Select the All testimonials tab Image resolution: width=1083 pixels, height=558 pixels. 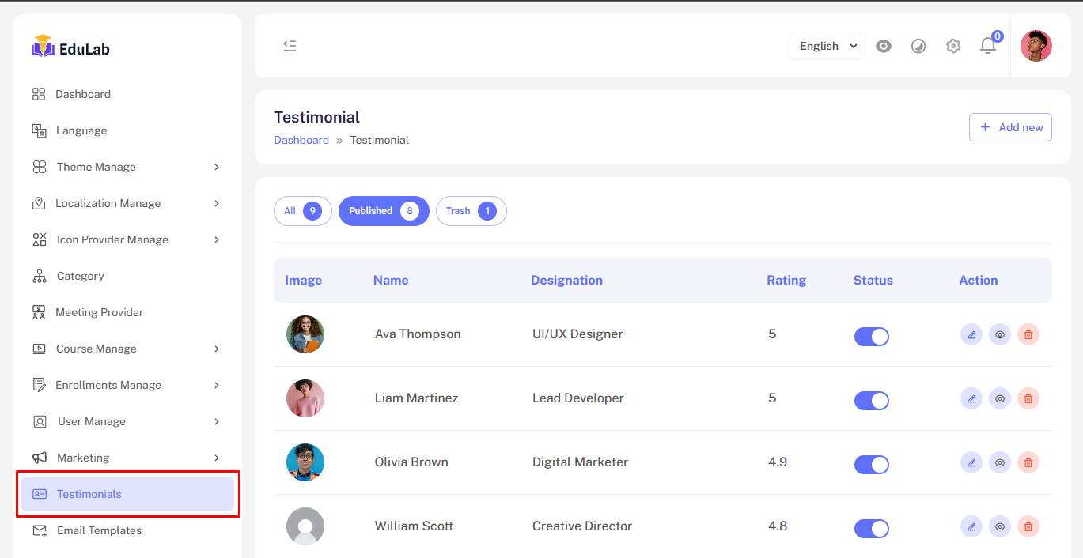[302, 211]
